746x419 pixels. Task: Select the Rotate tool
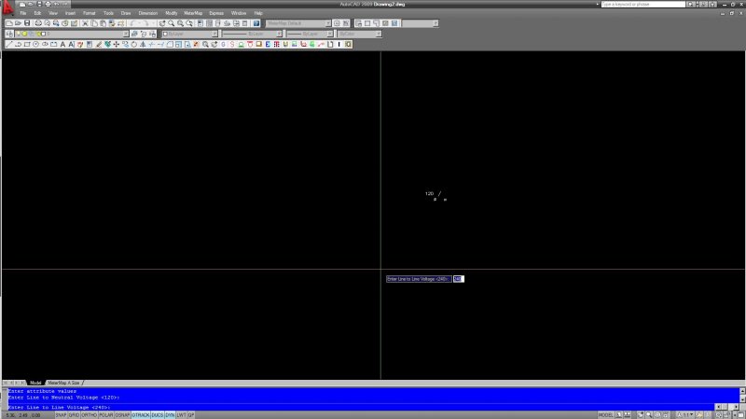pyautogui.click(x=134, y=44)
